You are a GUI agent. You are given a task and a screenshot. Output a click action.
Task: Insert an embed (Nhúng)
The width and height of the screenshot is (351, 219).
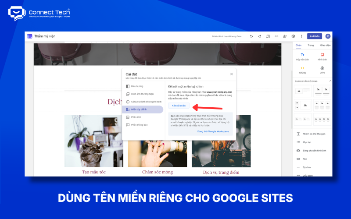[302, 70]
